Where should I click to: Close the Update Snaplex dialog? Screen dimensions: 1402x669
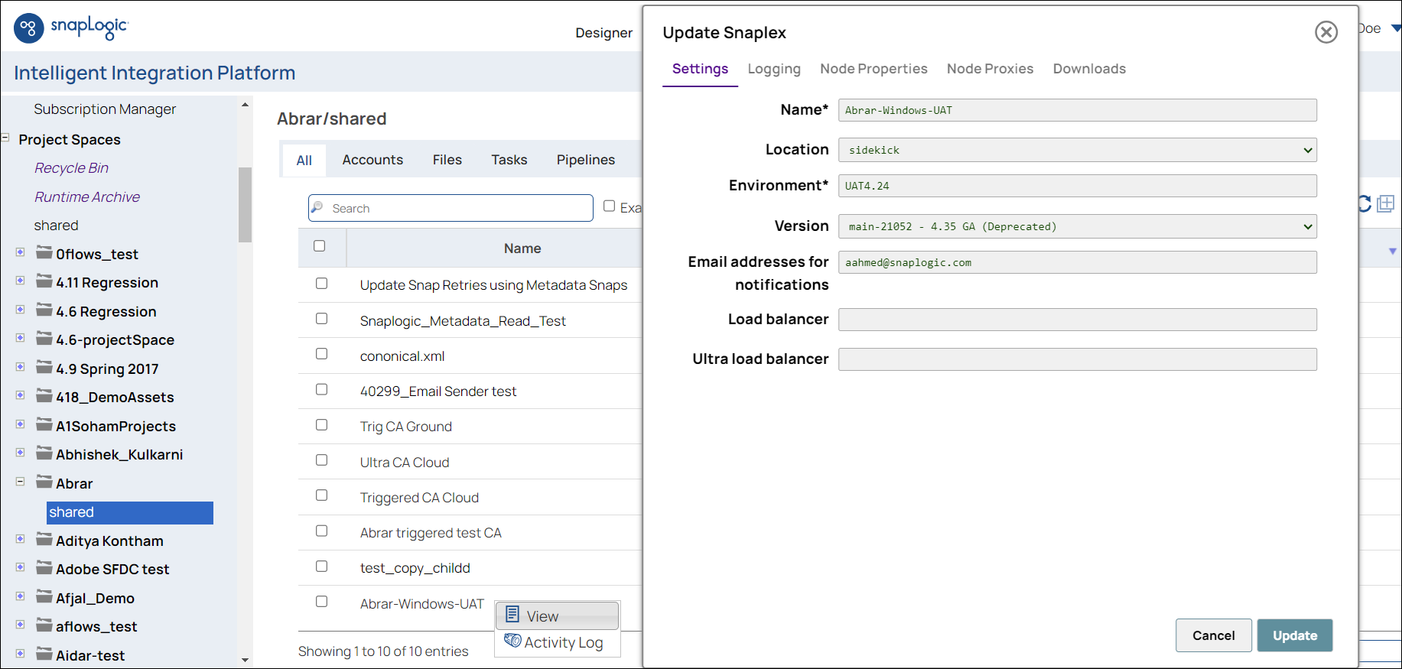click(x=1326, y=32)
